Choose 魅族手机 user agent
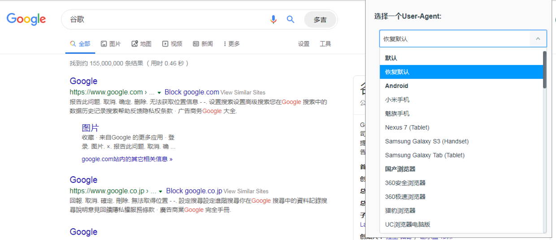 click(x=461, y=113)
